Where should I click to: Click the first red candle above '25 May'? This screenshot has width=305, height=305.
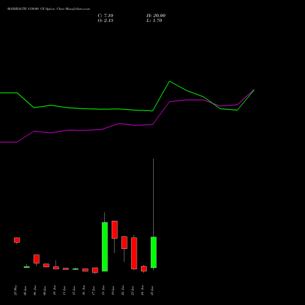(17, 240)
